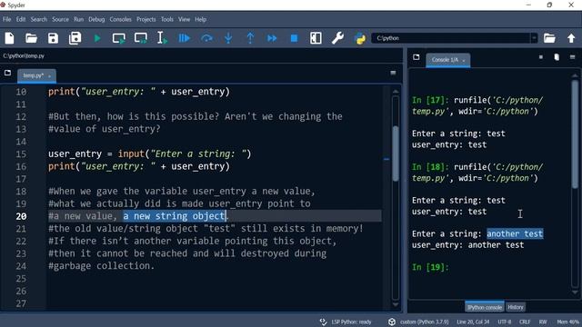Image resolution: width=582 pixels, height=327 pixels.
Task: Click the Step over debugger icon
Action: 206,38
